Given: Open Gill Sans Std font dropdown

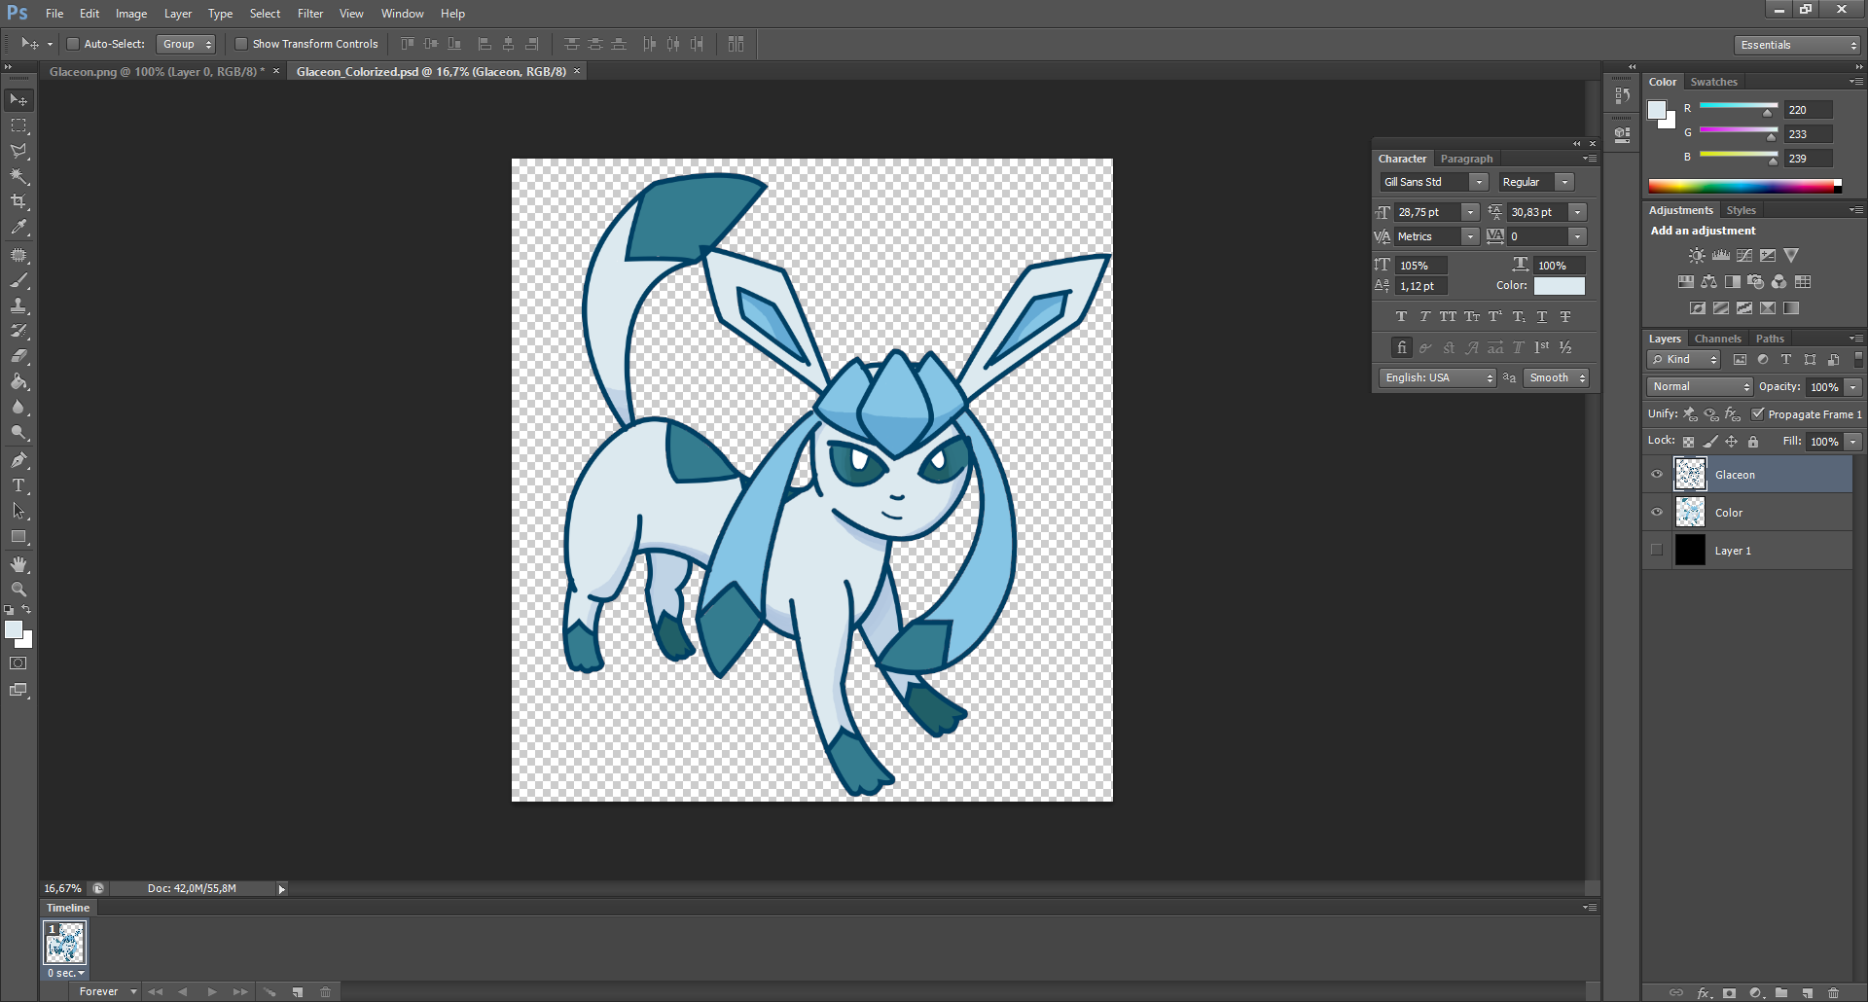Looking at the screenshot, I should coord(1479,182).
